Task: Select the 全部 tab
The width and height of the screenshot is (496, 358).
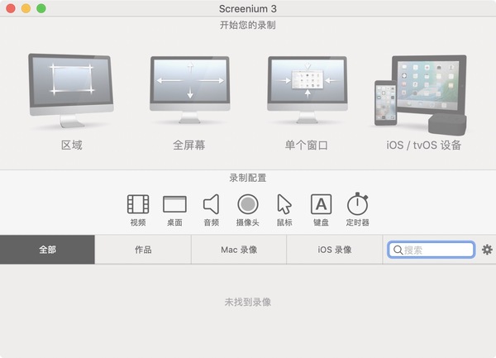Action: point(47,250)
